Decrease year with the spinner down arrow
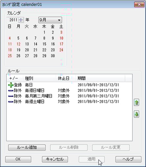This screenshot has height=167, width=146. pyautogui.click(x=21, y=21)
